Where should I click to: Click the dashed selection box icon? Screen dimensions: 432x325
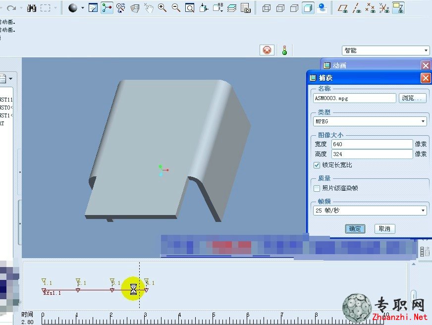pos(46,8)
